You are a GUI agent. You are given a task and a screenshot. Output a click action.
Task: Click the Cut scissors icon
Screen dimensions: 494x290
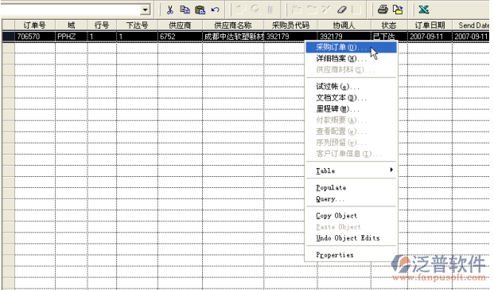tap(170, 10)
